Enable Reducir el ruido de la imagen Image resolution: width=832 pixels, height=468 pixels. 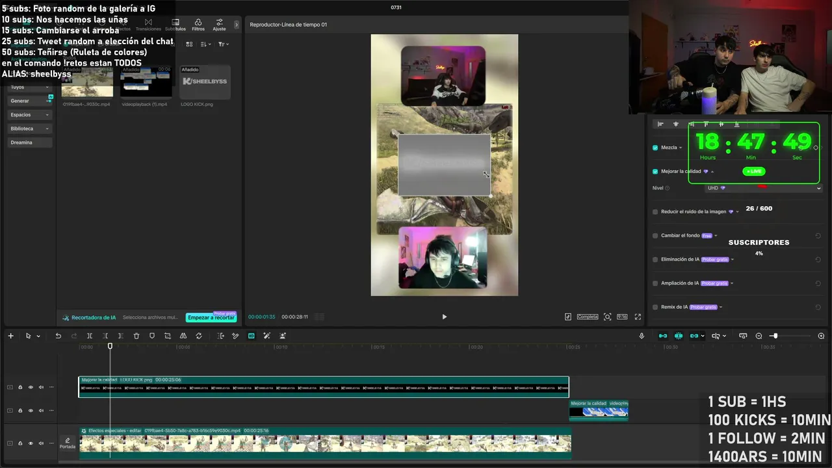click(x=655, y=212)
